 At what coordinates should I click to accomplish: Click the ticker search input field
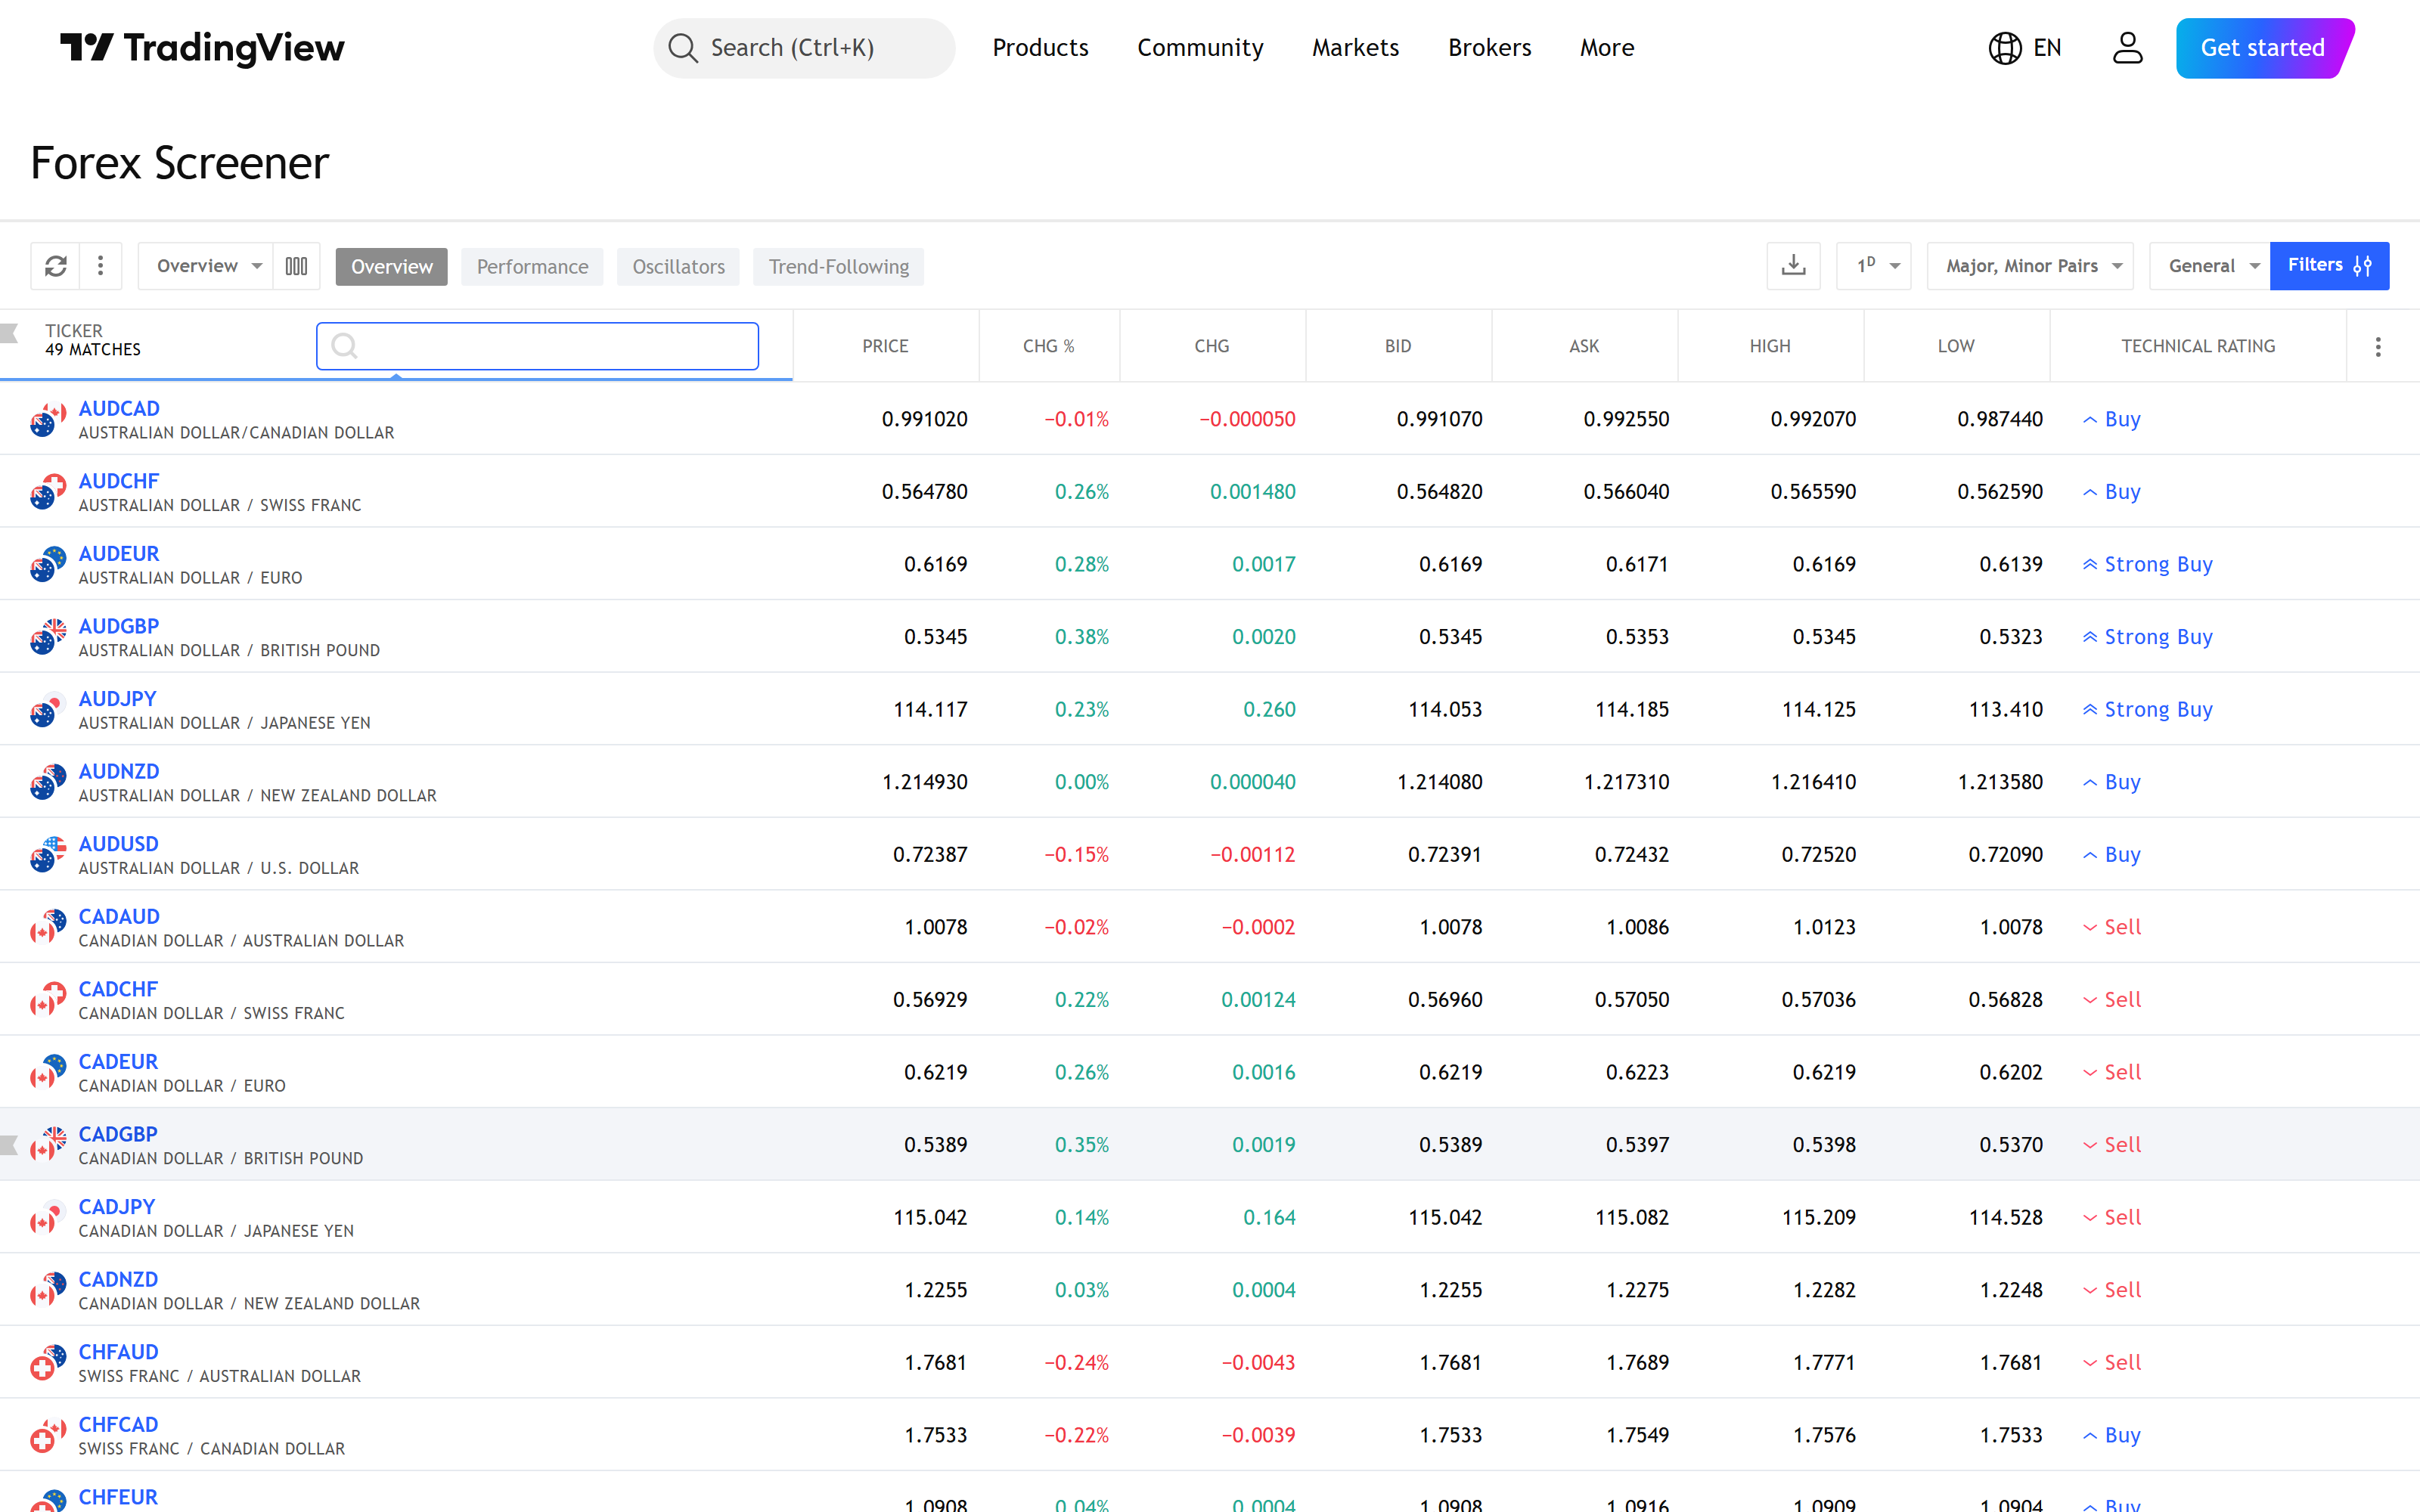[537, 346]
